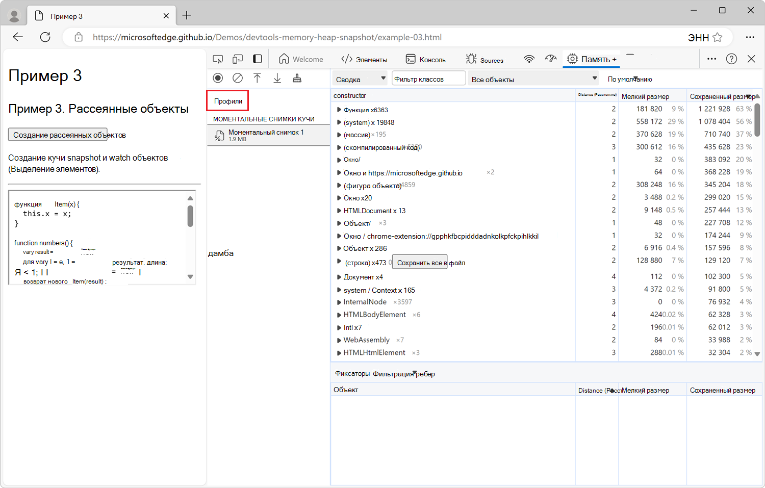Screen dimensions: 765x488
Task: Switch to the Sources tab
Action: point(484,59)
